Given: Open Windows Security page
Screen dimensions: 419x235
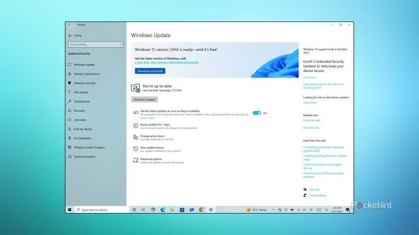Looking at the screenshot, I should [x=84, y=83].
